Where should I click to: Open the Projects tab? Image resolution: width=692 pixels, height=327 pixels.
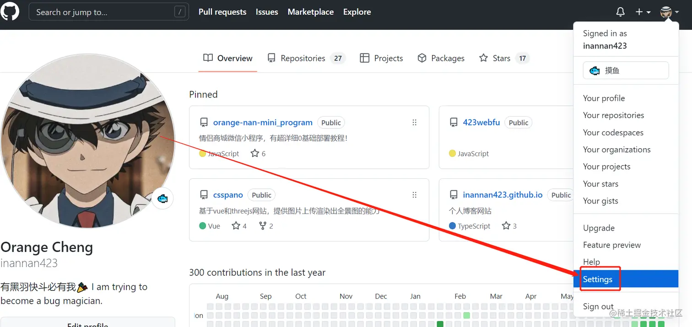[x=382, y=58]
